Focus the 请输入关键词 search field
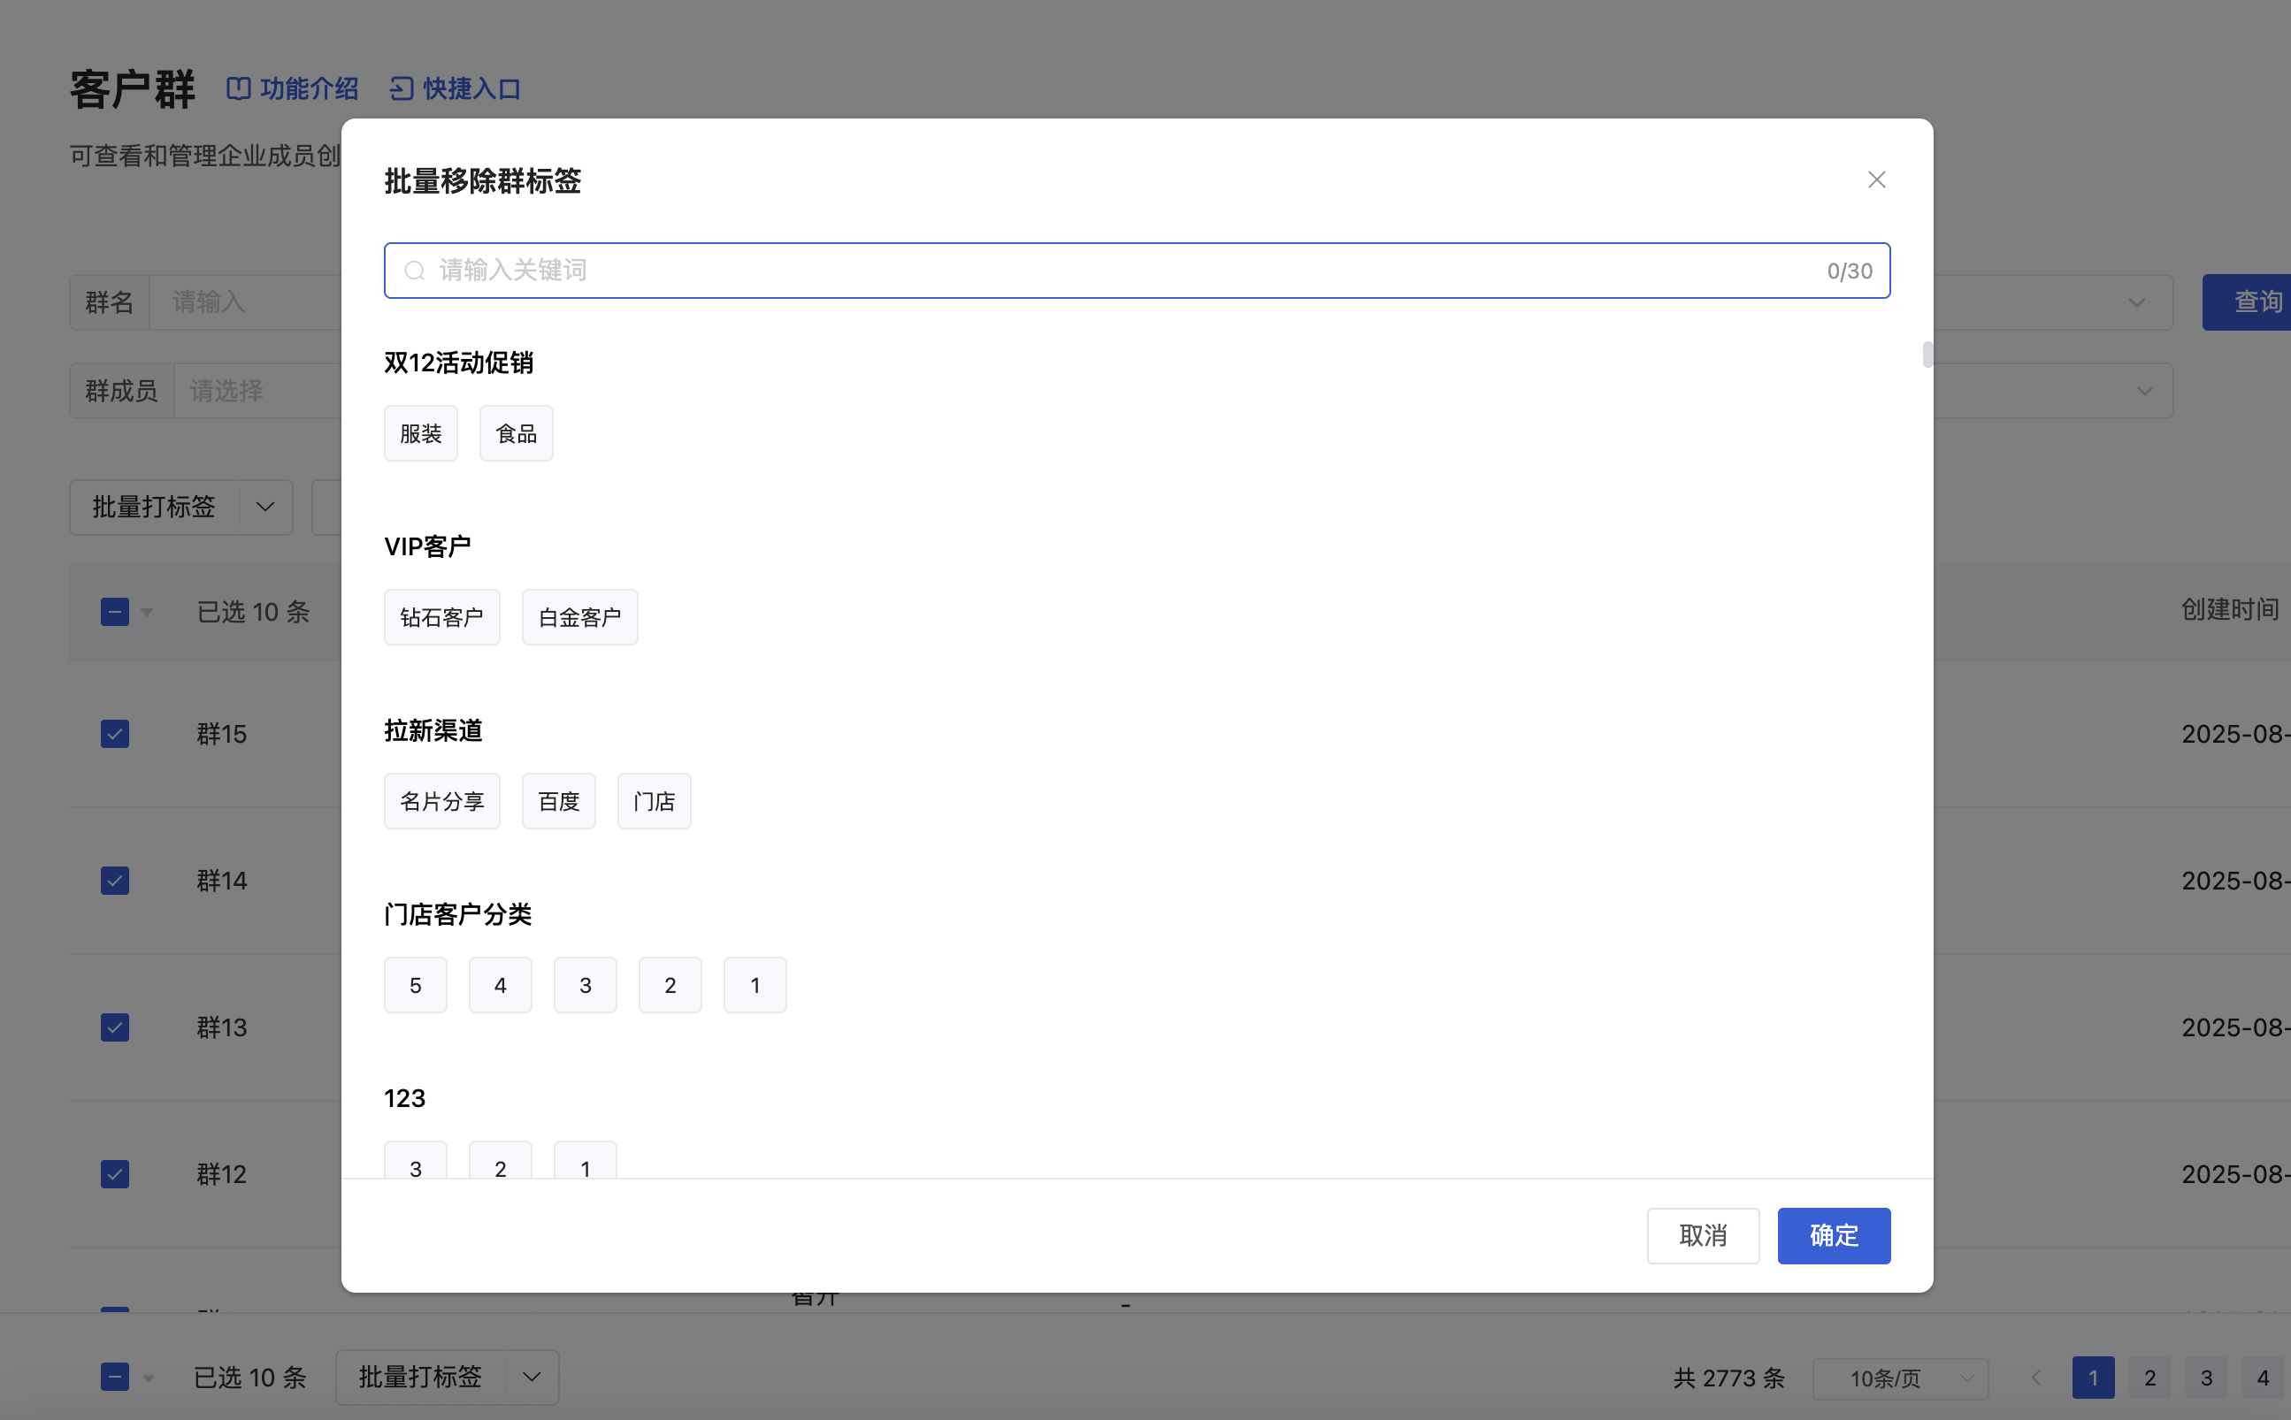This screenshot has width=2291, height=1420. click(1137, 271)
